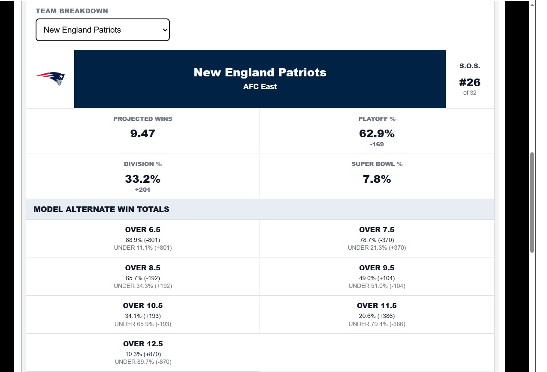Click the browser scroll up arrow

click(532, 5)
